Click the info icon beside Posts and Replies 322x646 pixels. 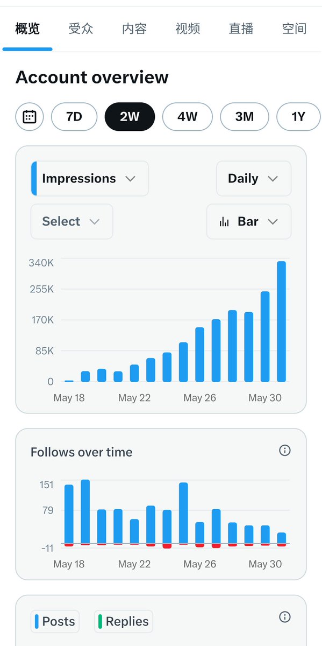[285, 617]
